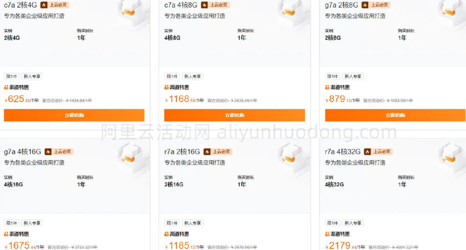Click the 实例 value 2核16G

[x=174, y=184]
